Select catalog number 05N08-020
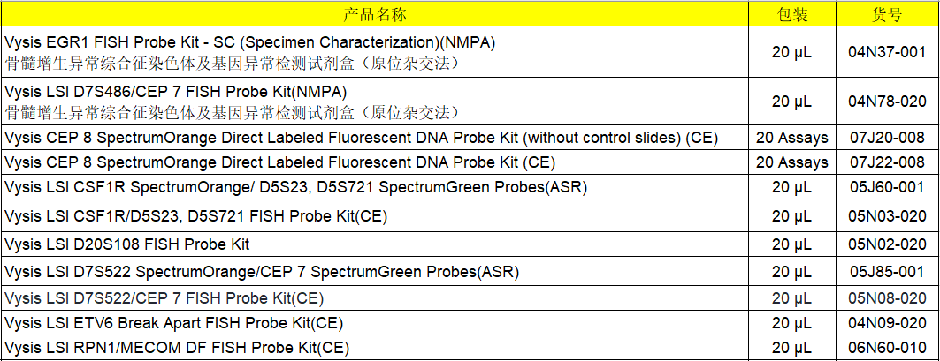 point(887,298)
